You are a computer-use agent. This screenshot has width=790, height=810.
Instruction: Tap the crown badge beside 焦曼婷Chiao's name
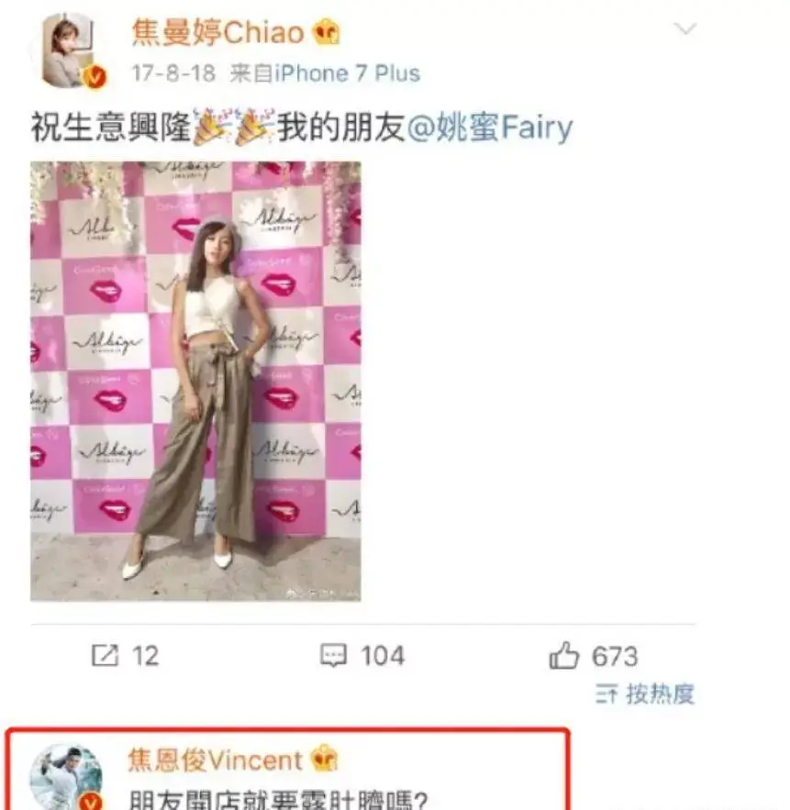327,32
